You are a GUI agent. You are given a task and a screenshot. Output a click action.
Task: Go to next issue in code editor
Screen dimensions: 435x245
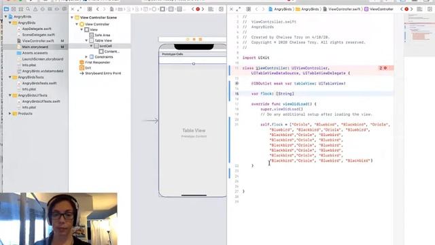(x=411, y=9)
